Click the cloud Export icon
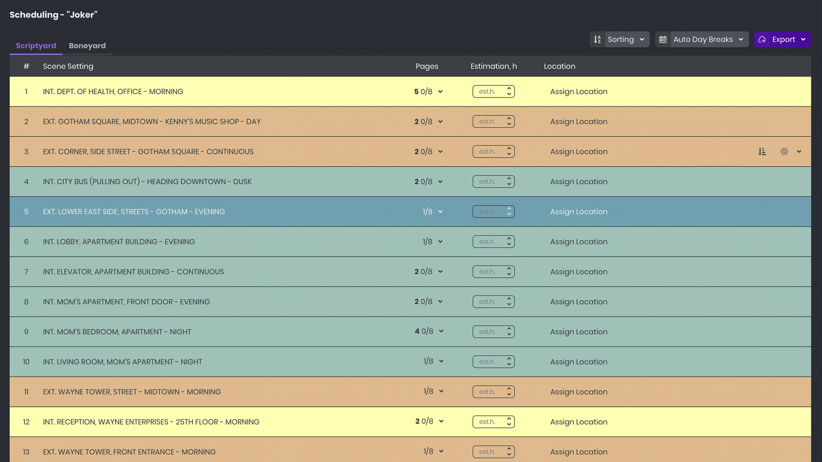 762,39
